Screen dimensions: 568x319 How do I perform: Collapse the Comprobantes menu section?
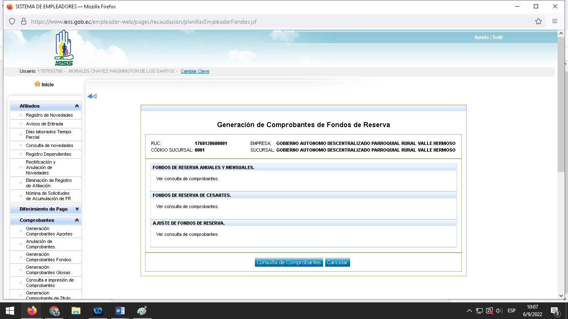click(x=77, y=221)
